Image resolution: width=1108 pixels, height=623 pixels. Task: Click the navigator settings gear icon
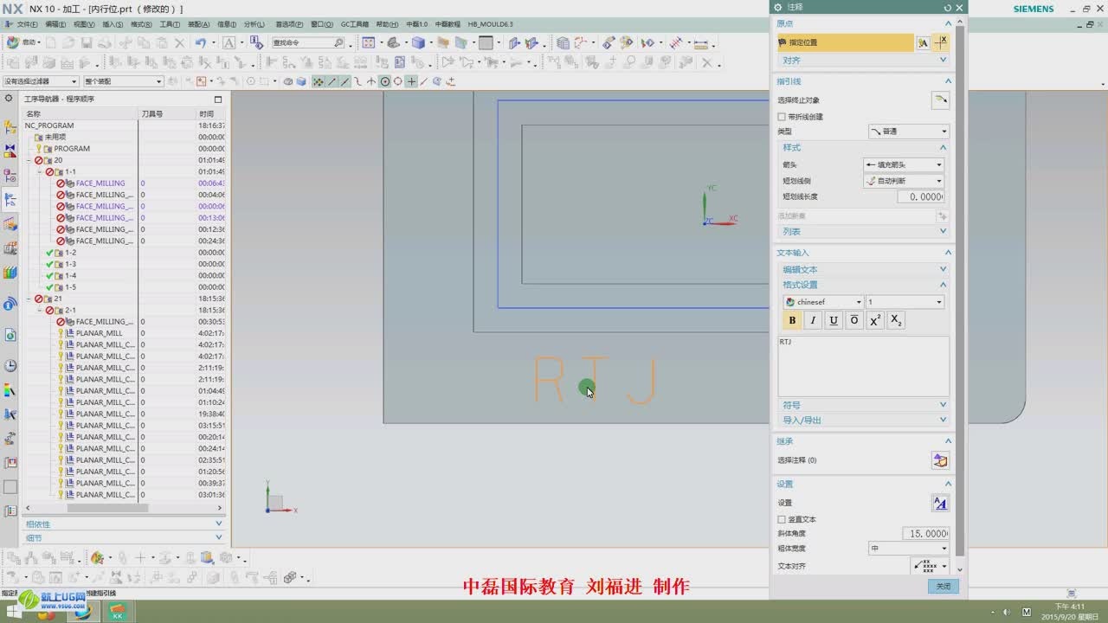pyautogui.click(x=9, y=99)
